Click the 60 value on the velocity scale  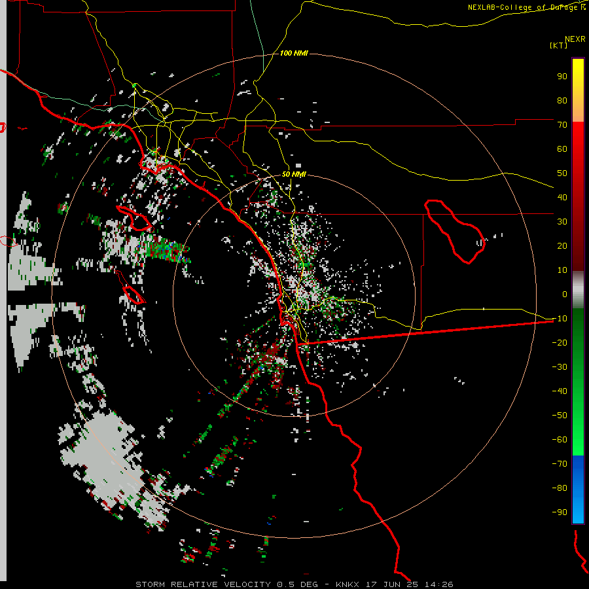coord(562,149)
